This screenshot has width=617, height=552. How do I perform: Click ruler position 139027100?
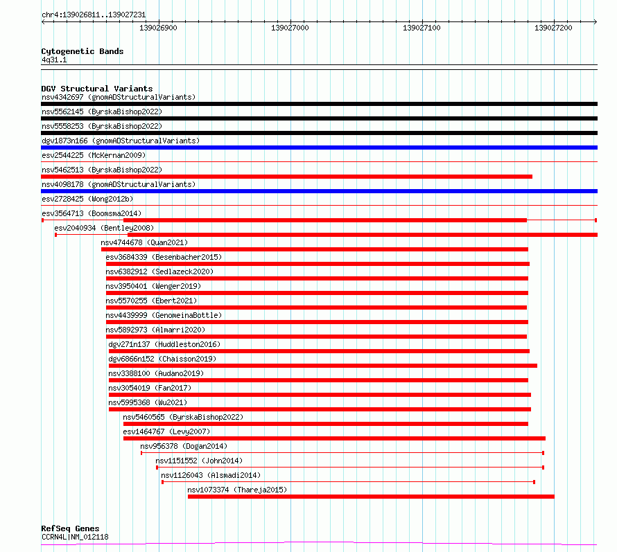pos(422,28)
